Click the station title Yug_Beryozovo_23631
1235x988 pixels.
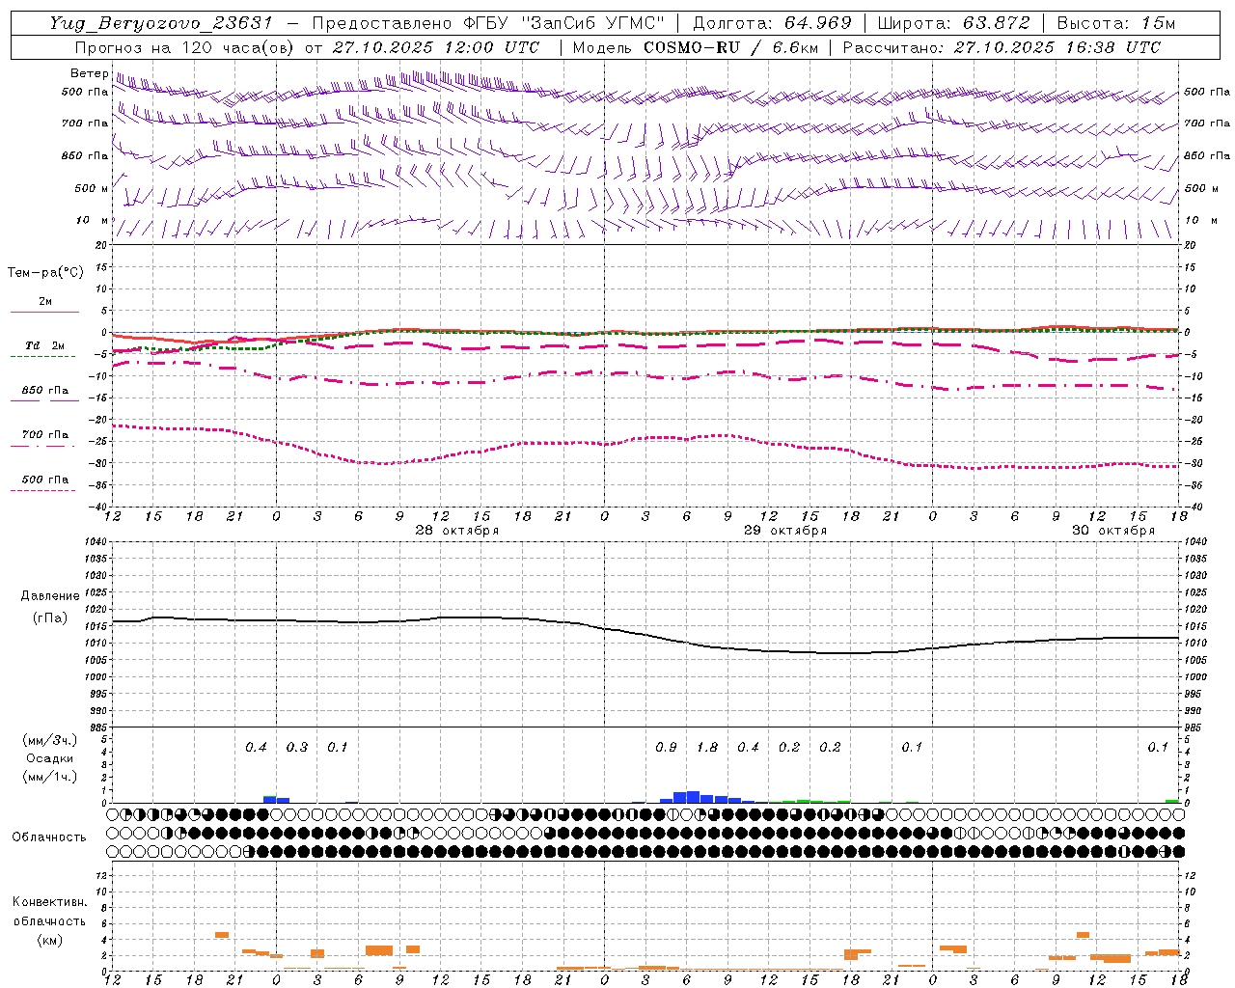[x=161, y=23]
